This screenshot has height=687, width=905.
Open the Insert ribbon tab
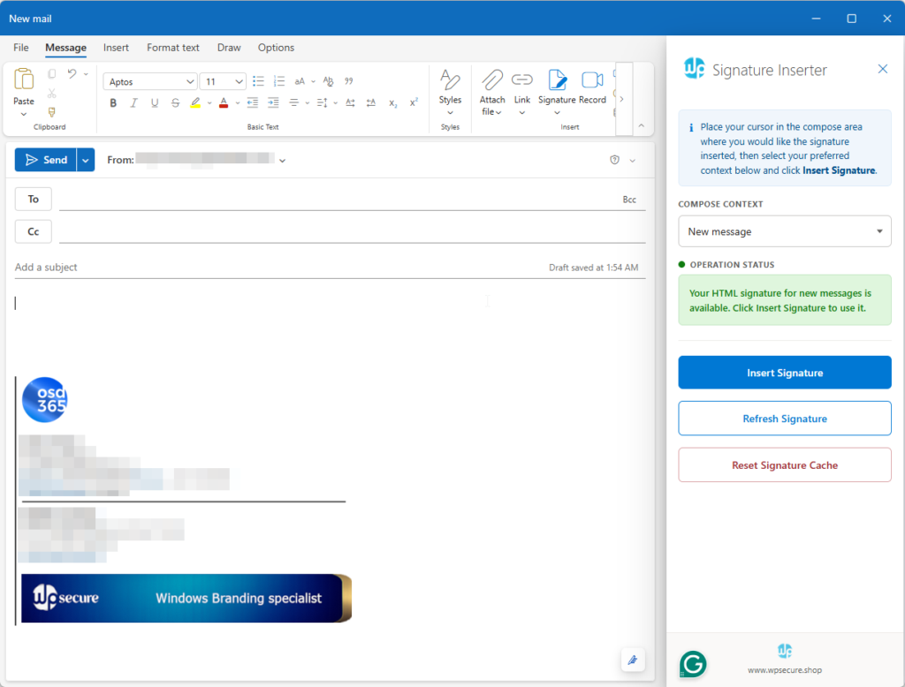(x=116, y=48)
